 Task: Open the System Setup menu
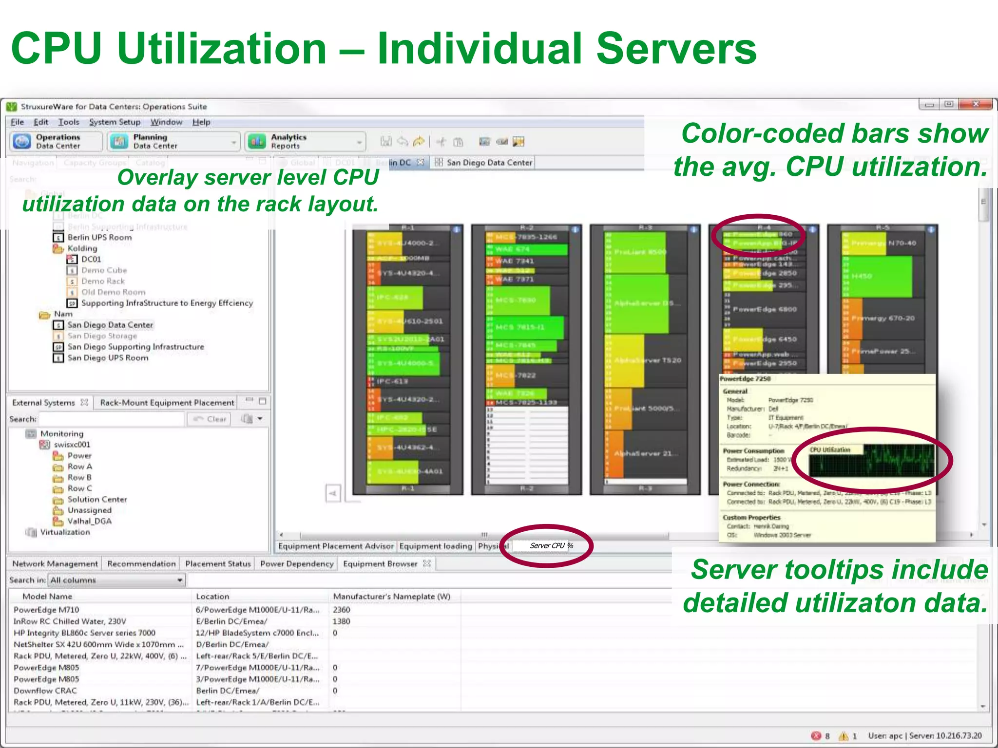115,122
